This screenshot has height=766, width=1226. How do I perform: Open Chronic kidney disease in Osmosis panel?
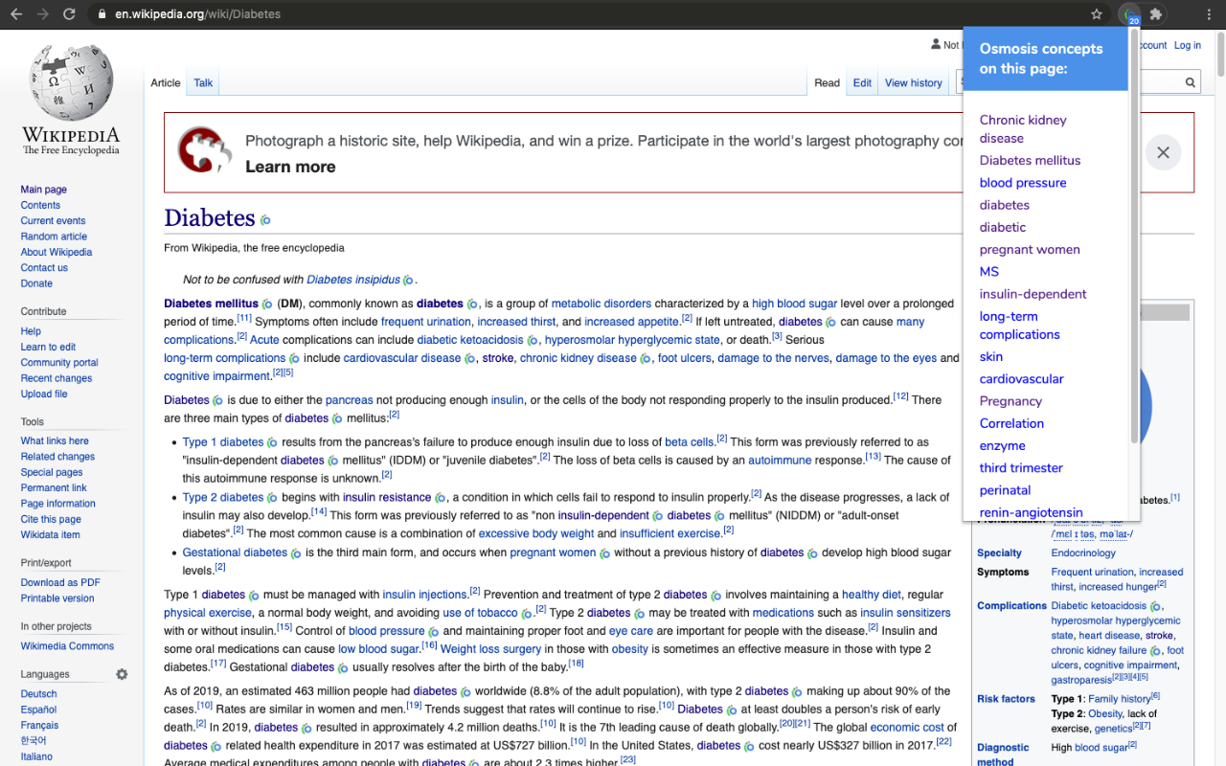(1022, 129)
